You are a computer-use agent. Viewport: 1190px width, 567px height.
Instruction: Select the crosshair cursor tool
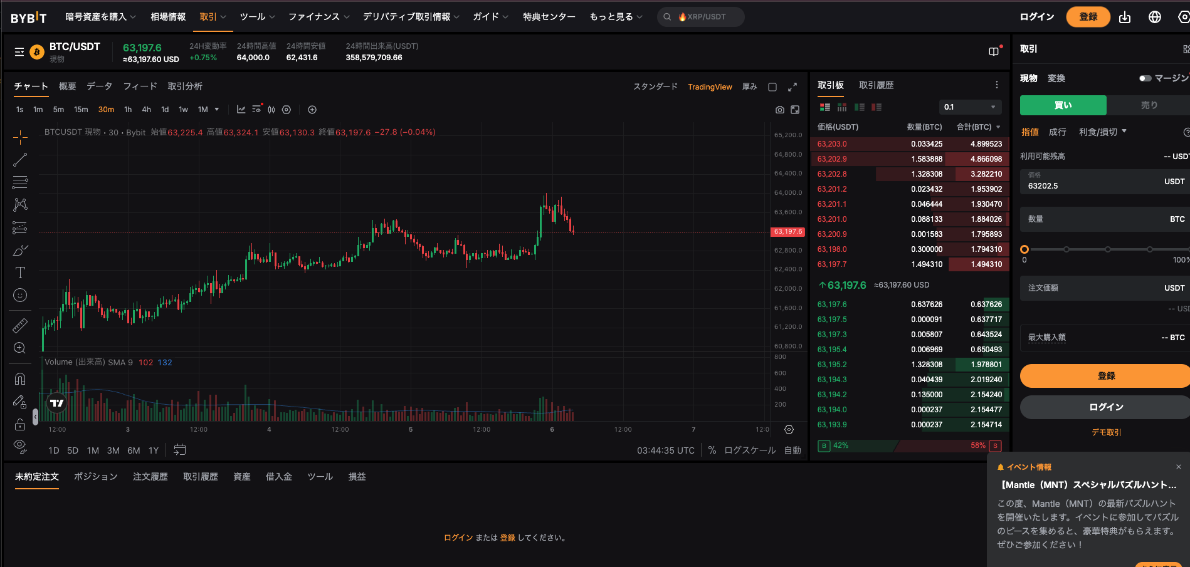[x=20, y=137]
